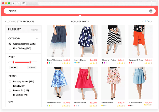159x112 pixels.
Task: Click view all filters link
Action: point(34,30)
